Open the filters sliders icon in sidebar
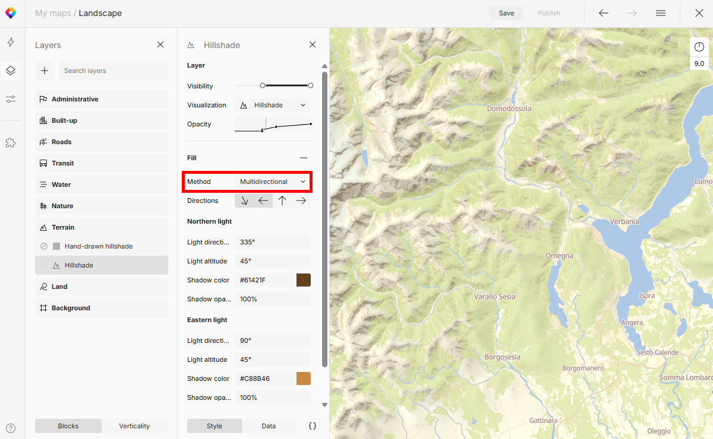Screen dimensions: 713x439 click(x=11, y=99)
